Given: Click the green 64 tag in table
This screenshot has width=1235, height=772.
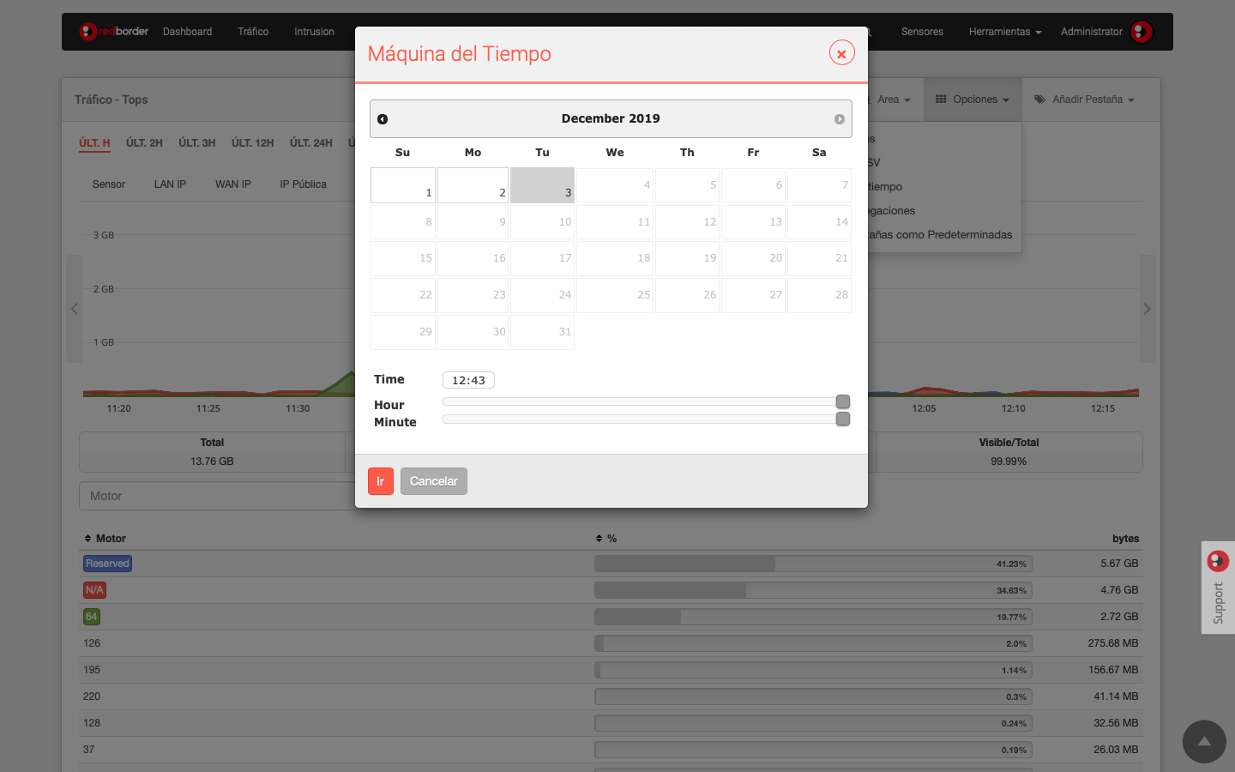Looking at the screenshot, I should click(92, 617).
